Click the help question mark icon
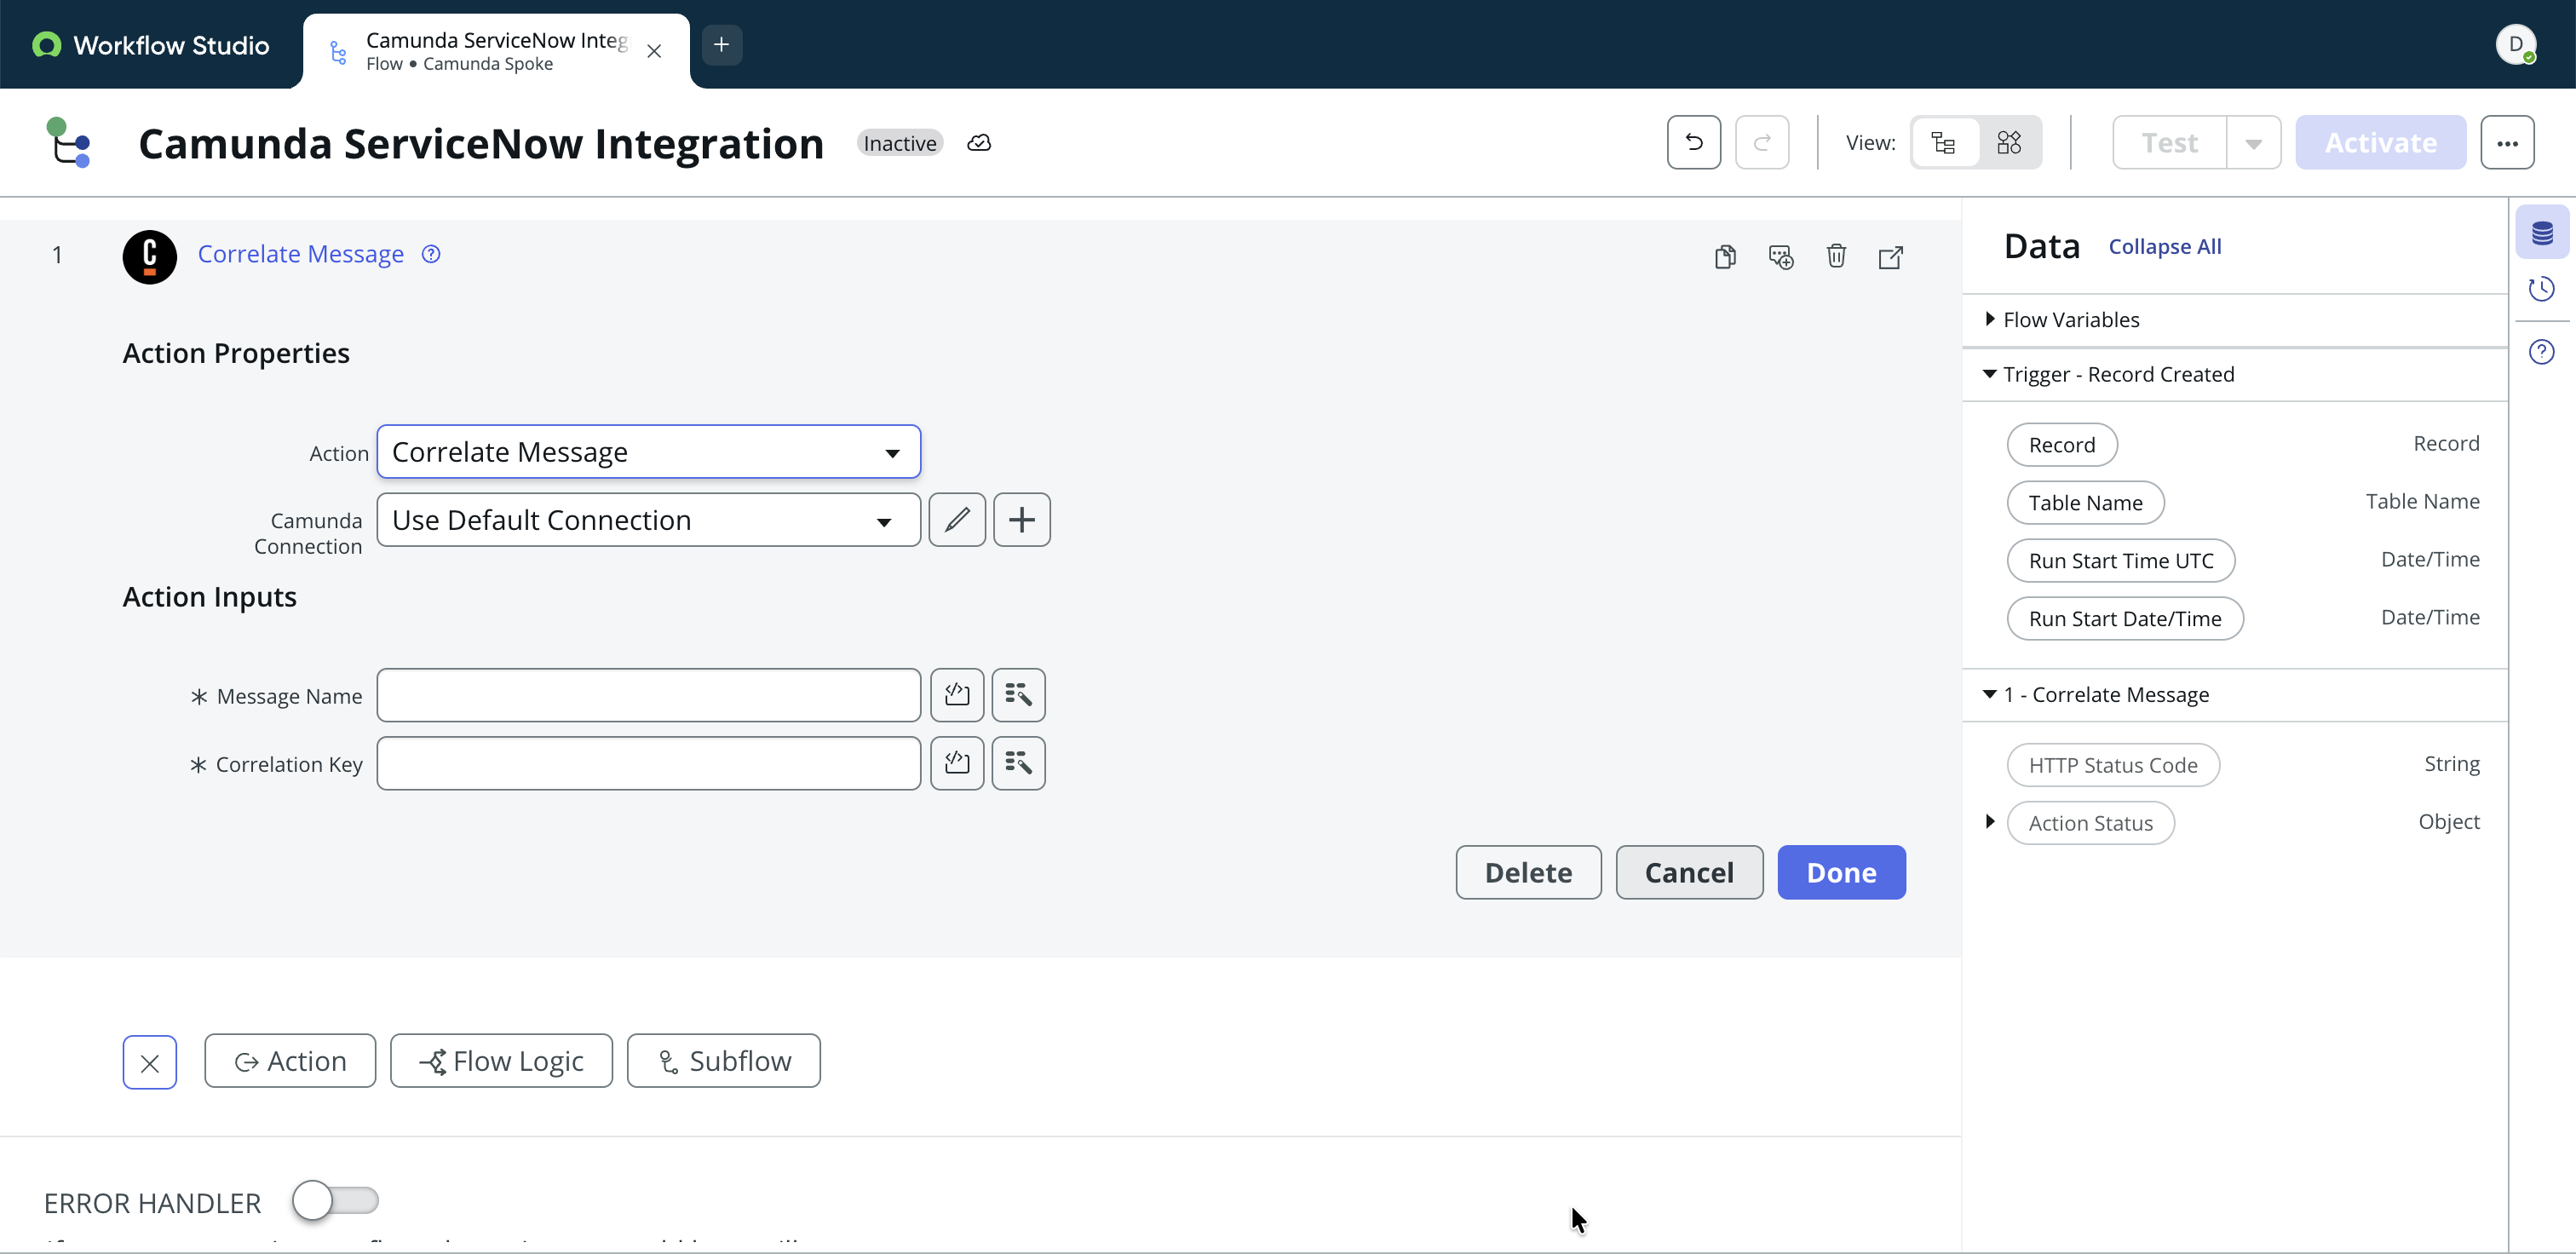 pyautogui.click(x=2543, y=351)
